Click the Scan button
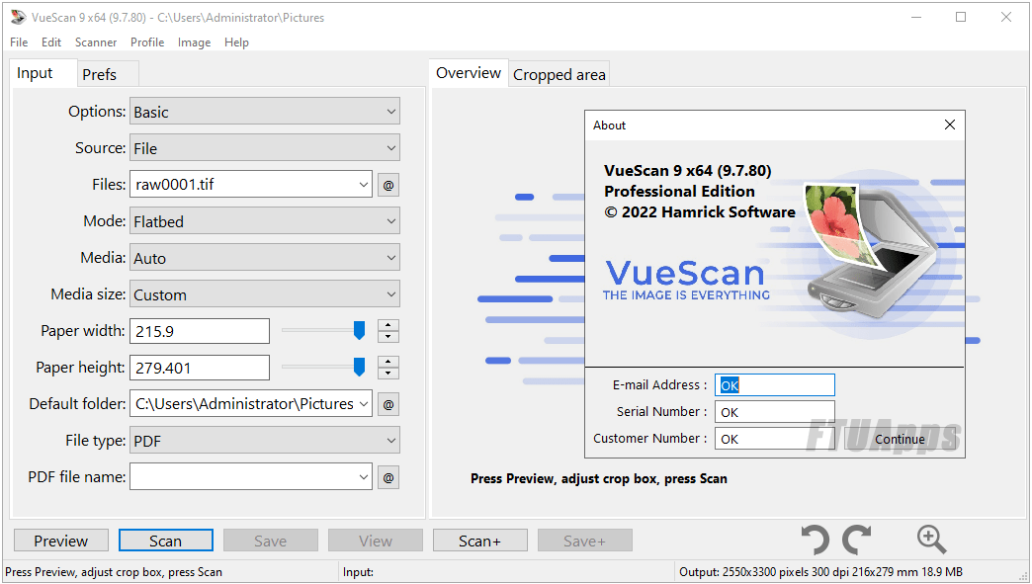This screenshot has height=584, width=1032. pos(166,541)
